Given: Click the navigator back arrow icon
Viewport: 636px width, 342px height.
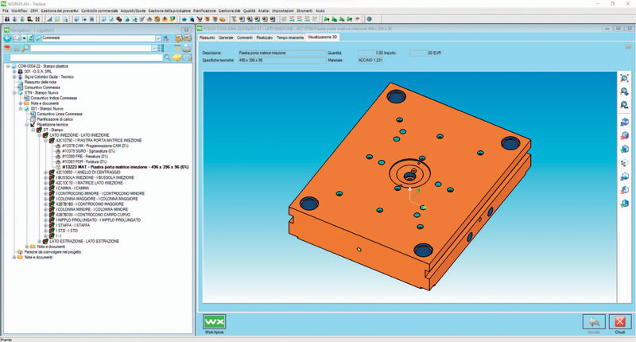Looking at the screenshot, I should click(x=7, y=38).
